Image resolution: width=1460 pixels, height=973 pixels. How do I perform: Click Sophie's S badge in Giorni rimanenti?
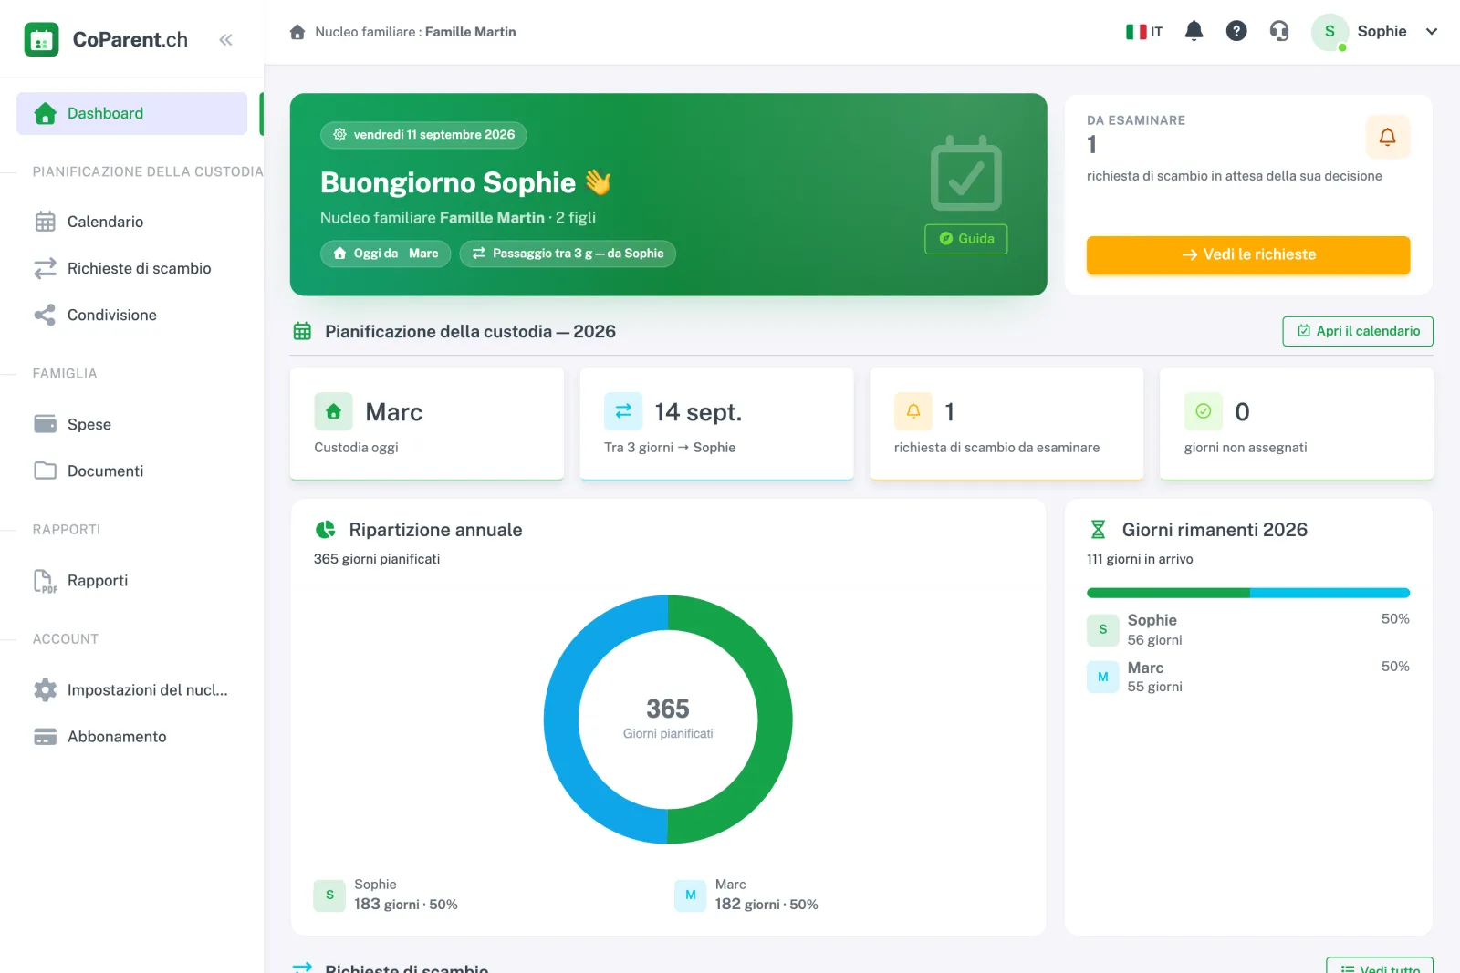(1102, 630)
